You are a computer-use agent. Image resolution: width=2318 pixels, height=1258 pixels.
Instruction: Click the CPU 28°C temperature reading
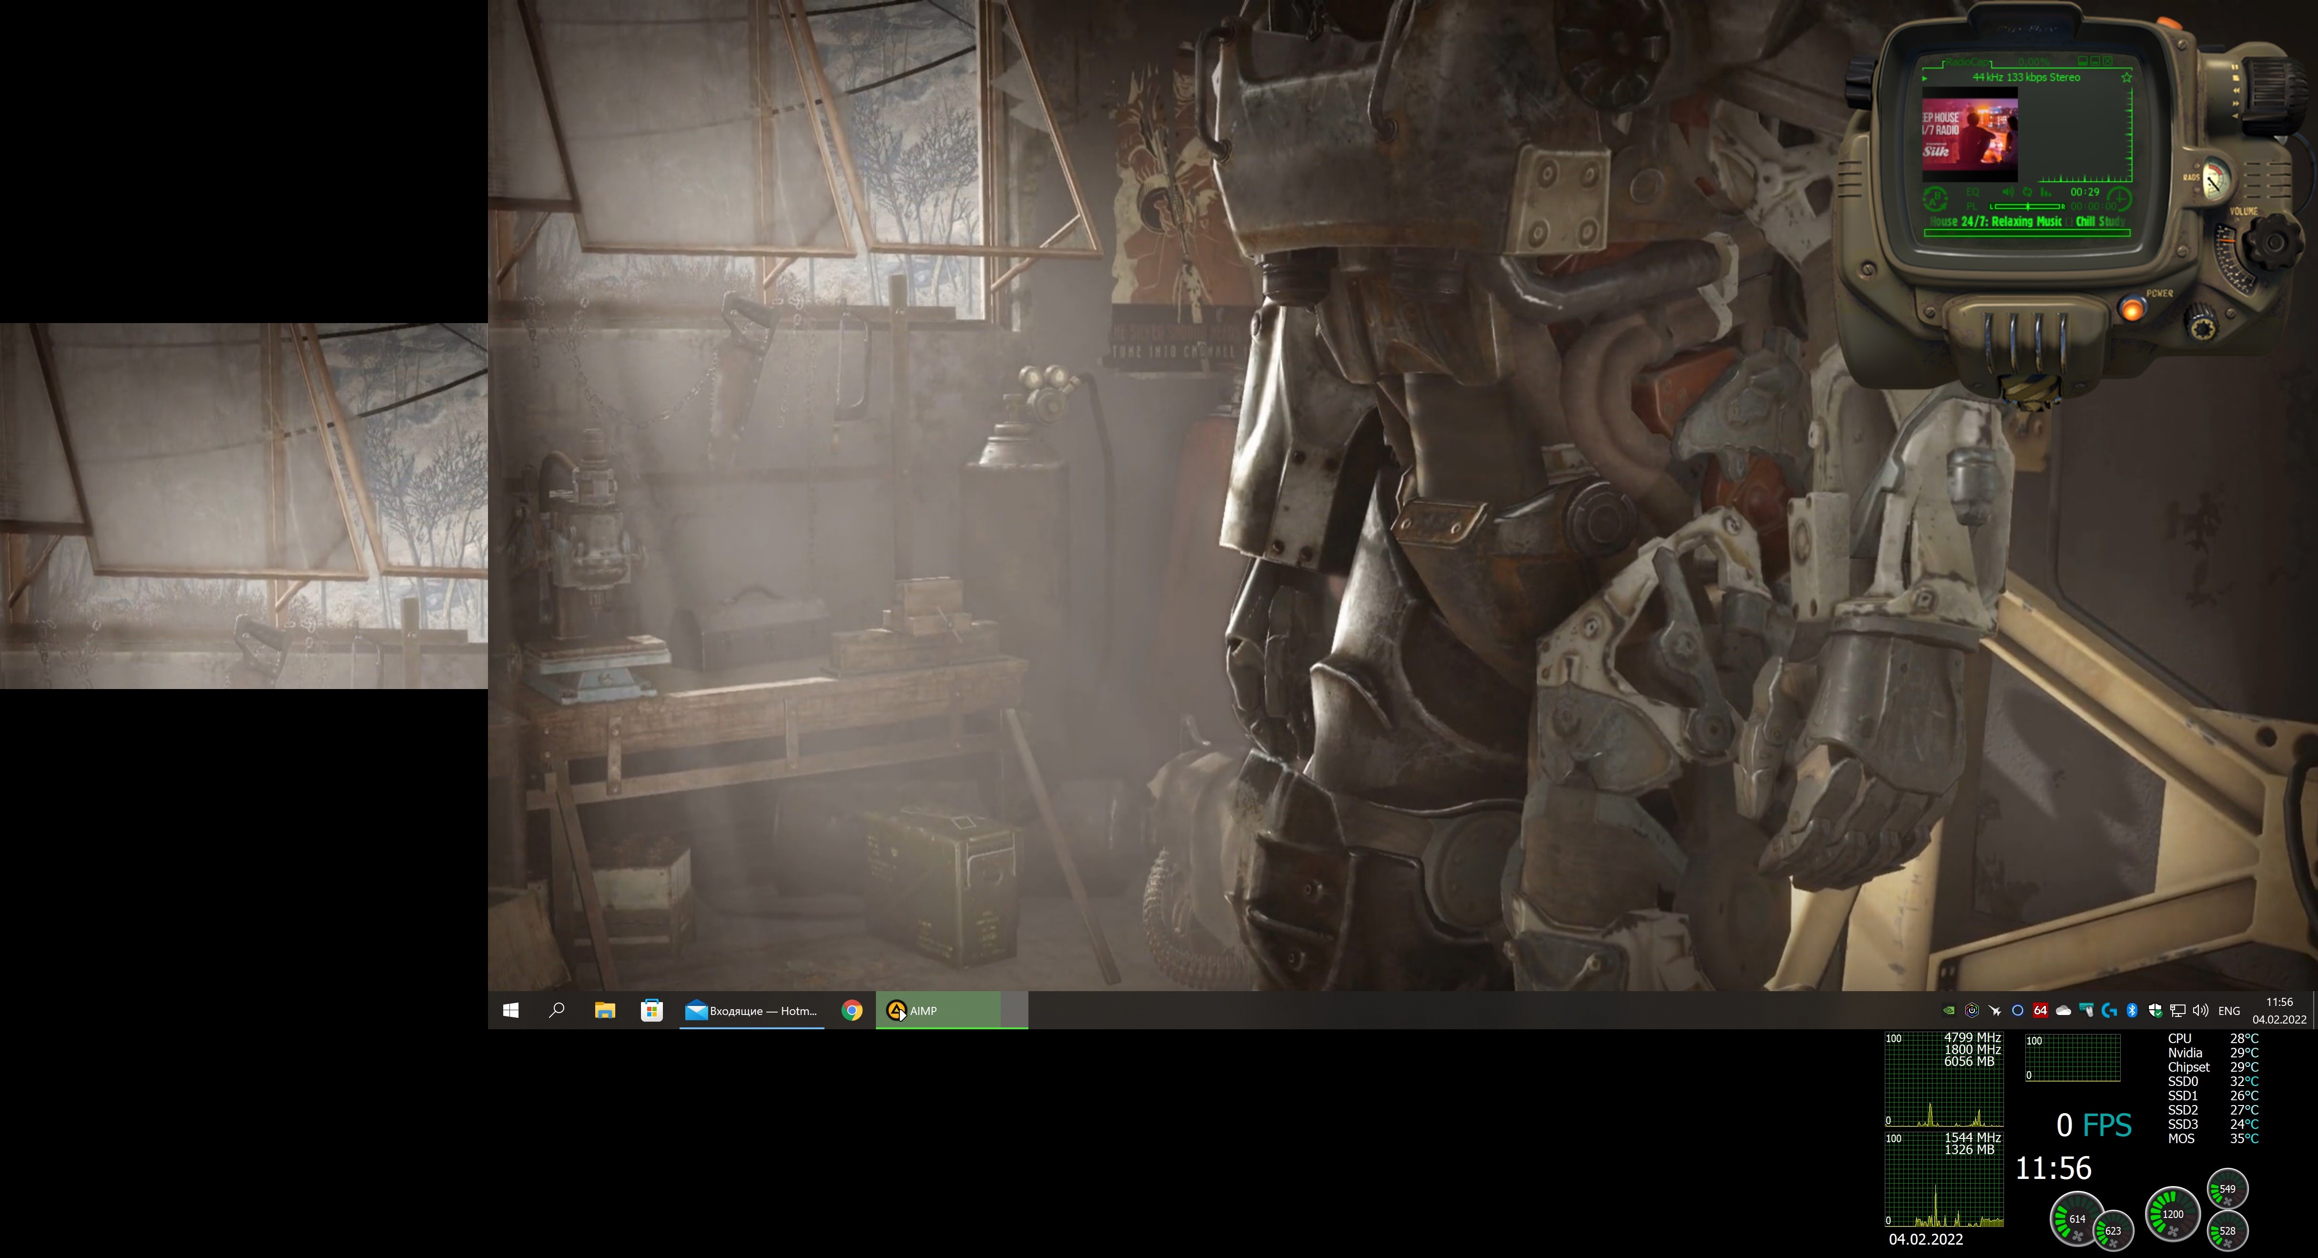(x=2213, y=1038)
